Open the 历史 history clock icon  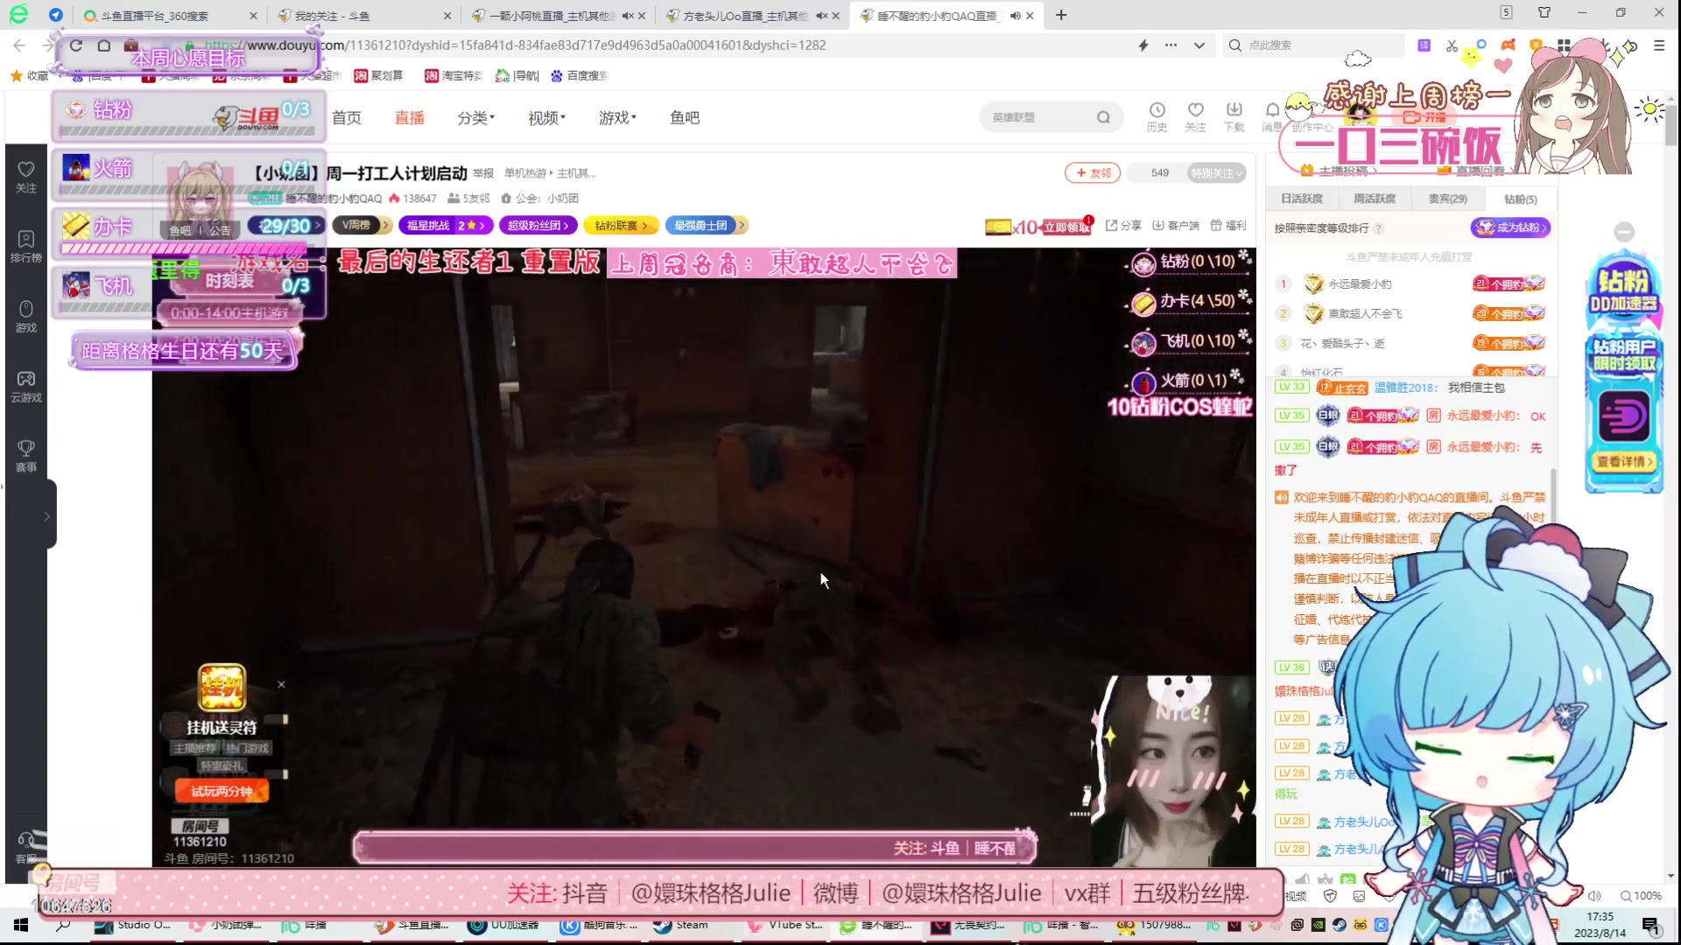(1157, 116)
